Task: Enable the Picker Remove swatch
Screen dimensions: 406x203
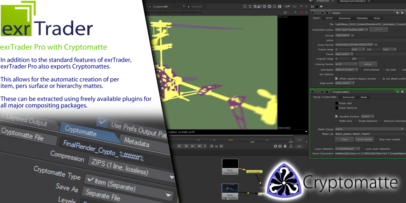Action: [x=337, y=108]
